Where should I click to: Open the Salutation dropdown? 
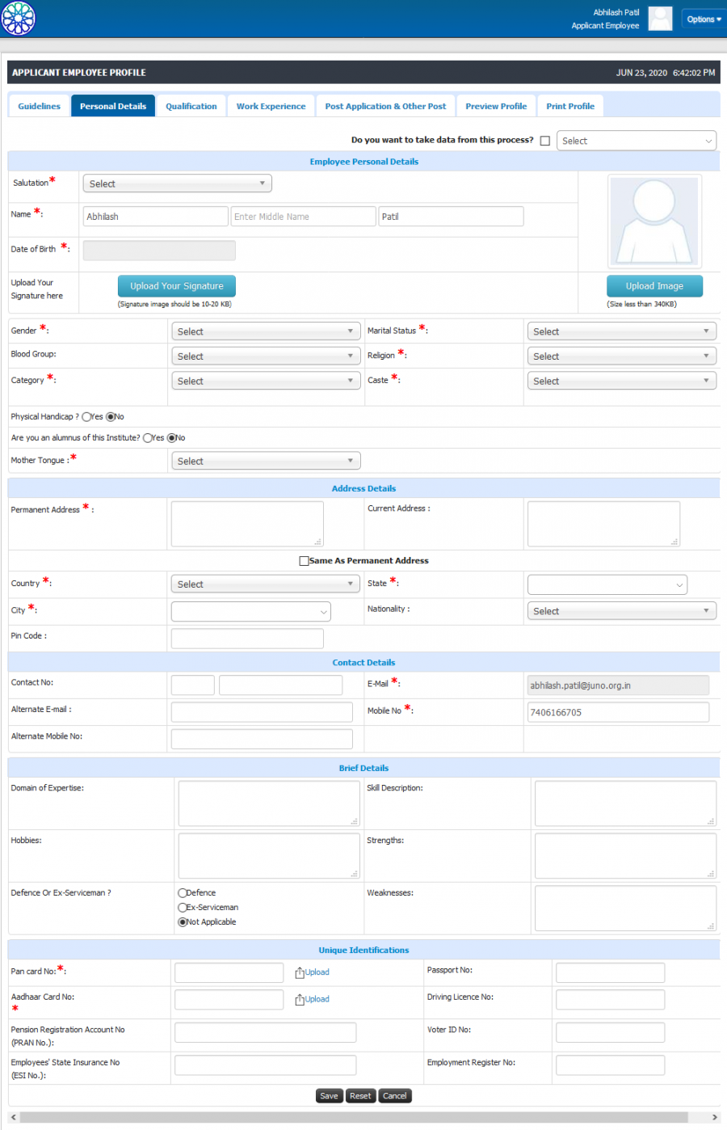click(x=177, y=183)
